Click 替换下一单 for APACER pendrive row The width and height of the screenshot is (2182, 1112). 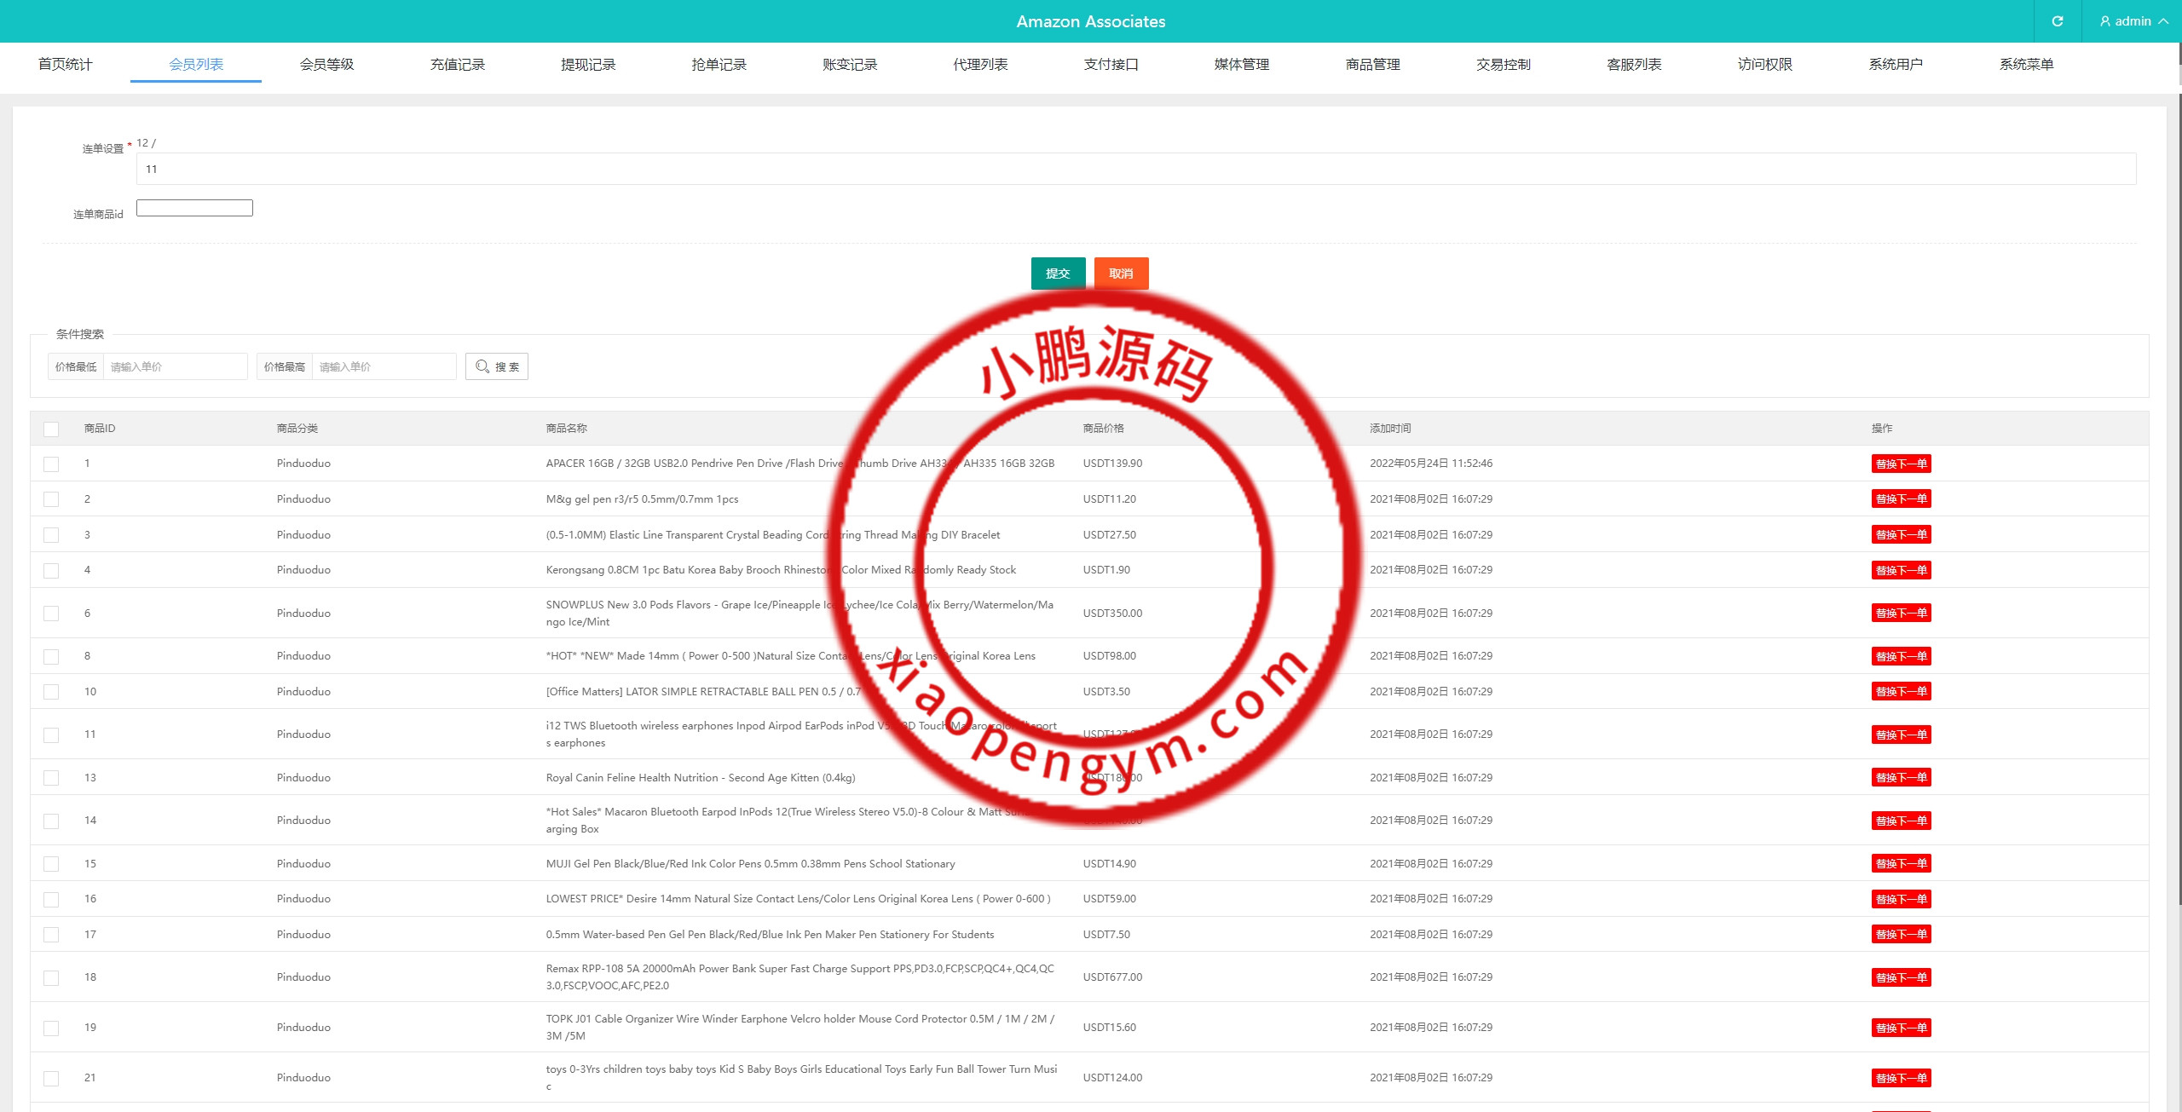tap(1901, 464)
